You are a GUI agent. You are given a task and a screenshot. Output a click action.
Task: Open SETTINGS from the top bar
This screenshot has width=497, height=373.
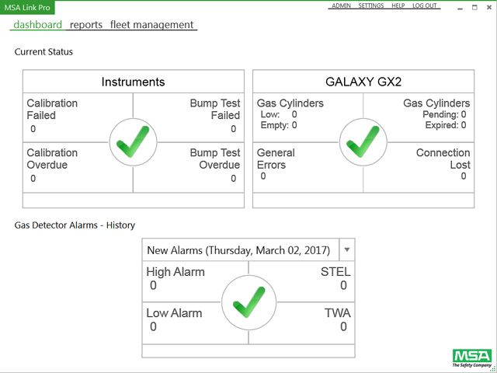coord(371,5)
